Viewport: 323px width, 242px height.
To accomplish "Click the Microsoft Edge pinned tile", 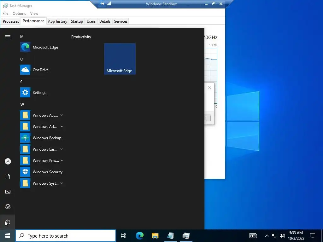I will [120, 59].
